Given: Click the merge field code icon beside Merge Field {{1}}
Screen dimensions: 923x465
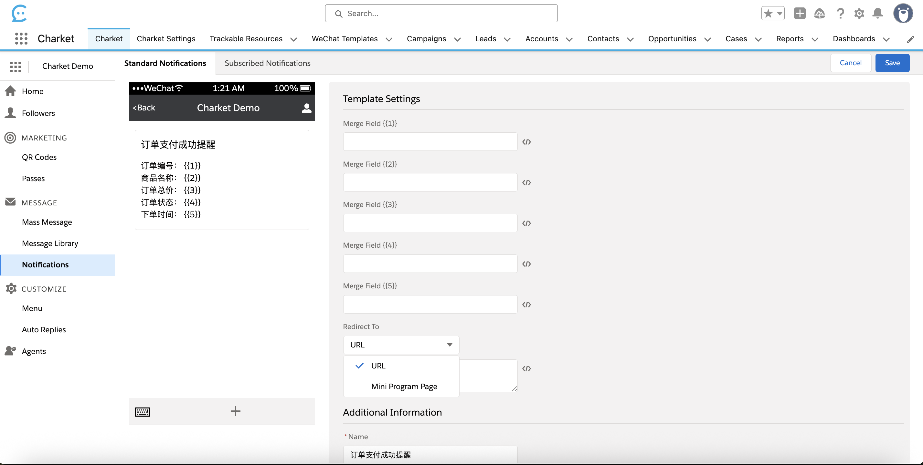Looking at the screenshot, I should click(x=526, y=142).
